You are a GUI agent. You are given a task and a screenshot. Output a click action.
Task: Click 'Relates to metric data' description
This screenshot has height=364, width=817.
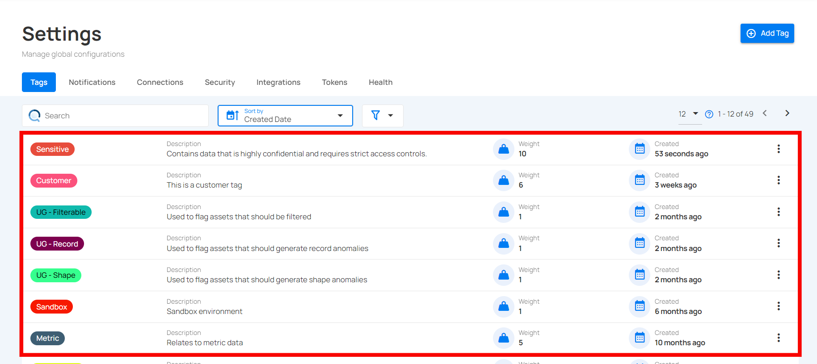(x=205, y=343)
